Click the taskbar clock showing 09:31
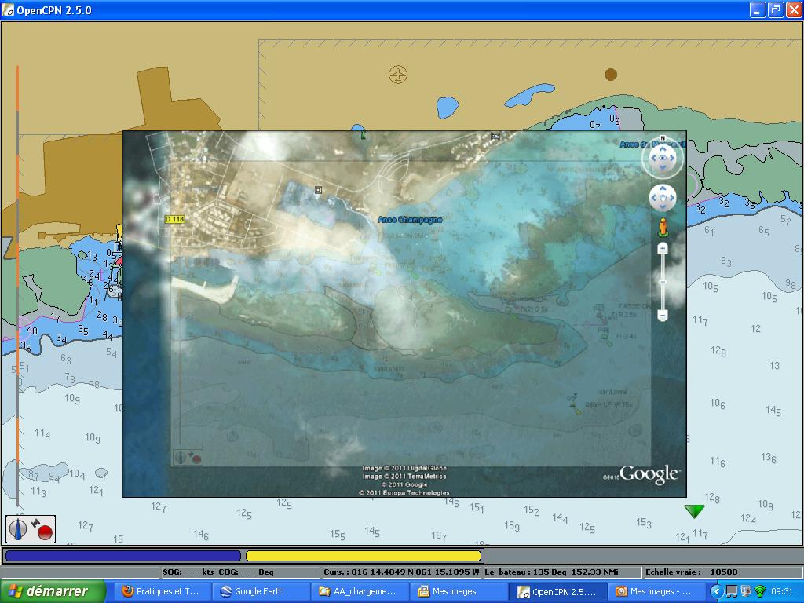The height and width of the screenshot is (603, 804). pos(783,592)
